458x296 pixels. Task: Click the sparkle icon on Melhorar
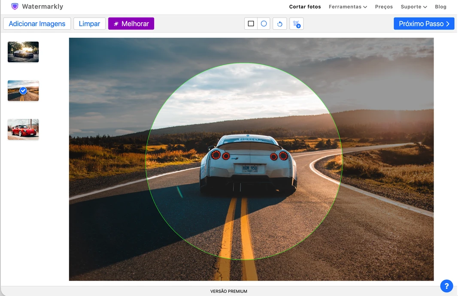point(116,24)
